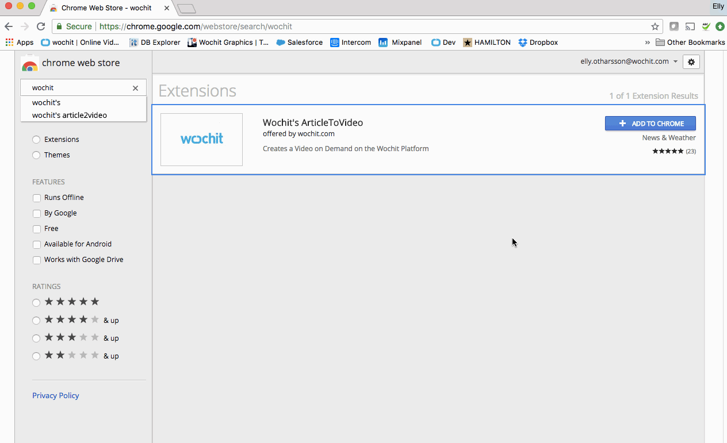The height and width of the screenshot is (443, 727).
Task: Open the web store settings gear
Action: click(691, 62)
